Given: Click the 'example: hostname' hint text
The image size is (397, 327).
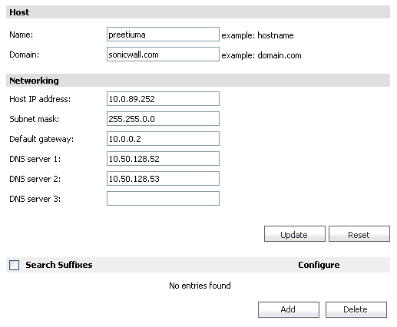Looking at the screenshot, I should (257, 35).
